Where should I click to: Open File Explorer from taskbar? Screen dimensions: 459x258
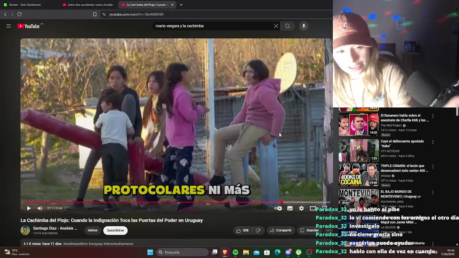pyautogui.click(x=246, y=252)
